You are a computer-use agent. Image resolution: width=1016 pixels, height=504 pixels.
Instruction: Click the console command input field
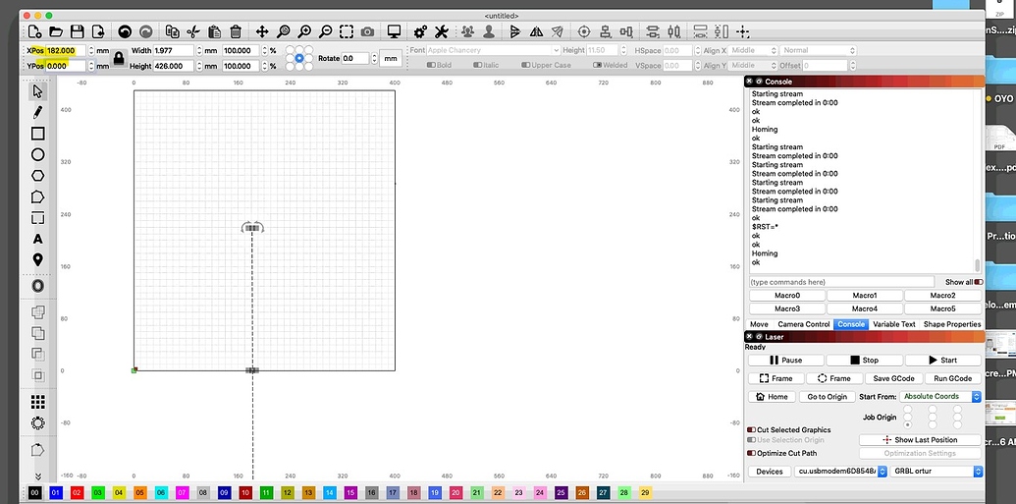841,282
